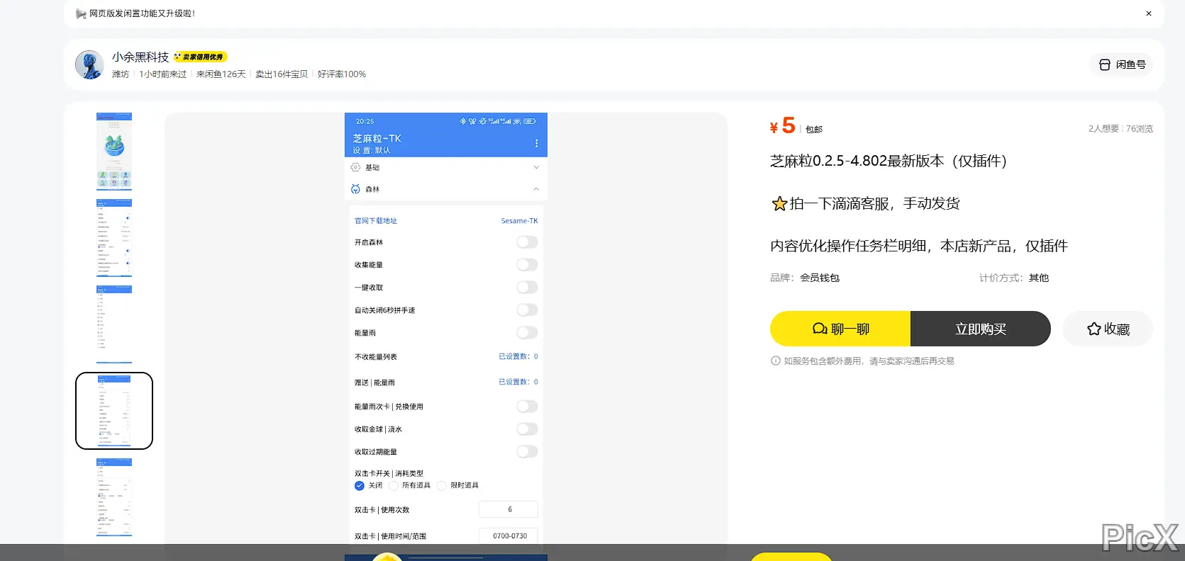Click the megaphone announcement icon
Image resolution: width=1185 pixels, height=561 pixels.
[x=81, y=13]
